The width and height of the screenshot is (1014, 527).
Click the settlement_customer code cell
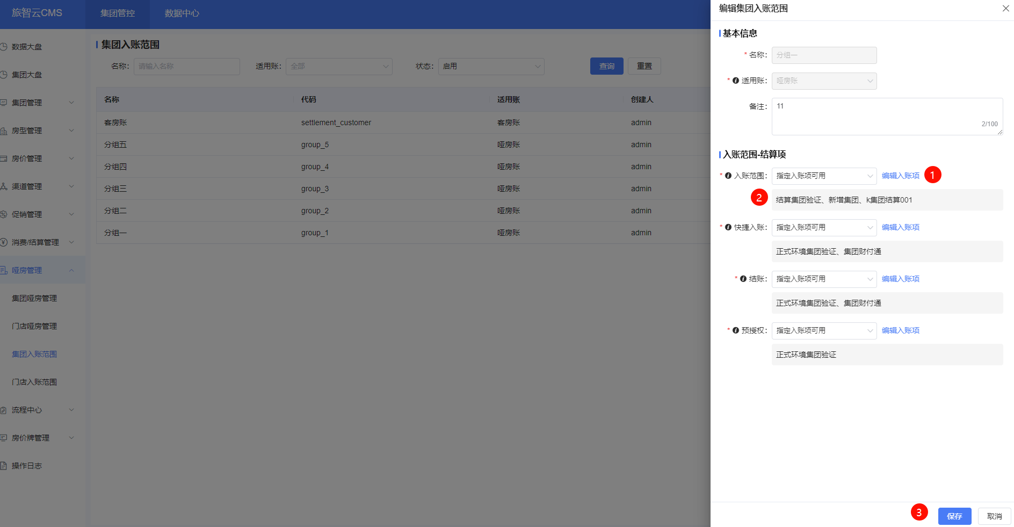pyautogui.click(x=336, y=122)
